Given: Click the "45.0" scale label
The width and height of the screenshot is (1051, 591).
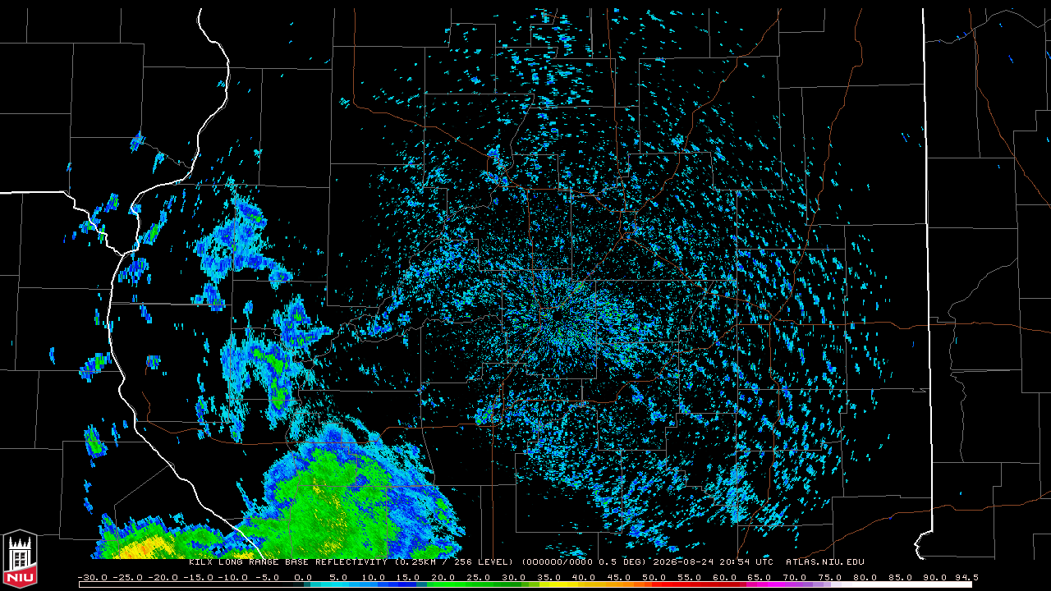Looking at the screenshot, I should pyautogui.click(x=619, y=577).
